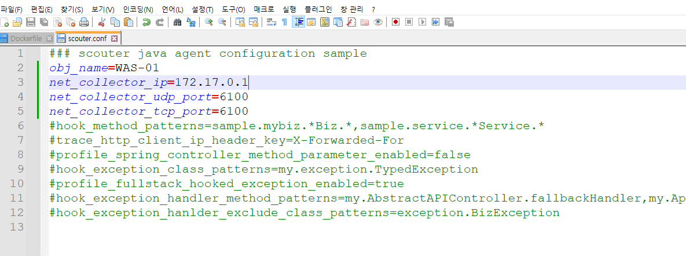Switch to the Dockerfile tab
686x256 pixels.
tap(26, 38)
